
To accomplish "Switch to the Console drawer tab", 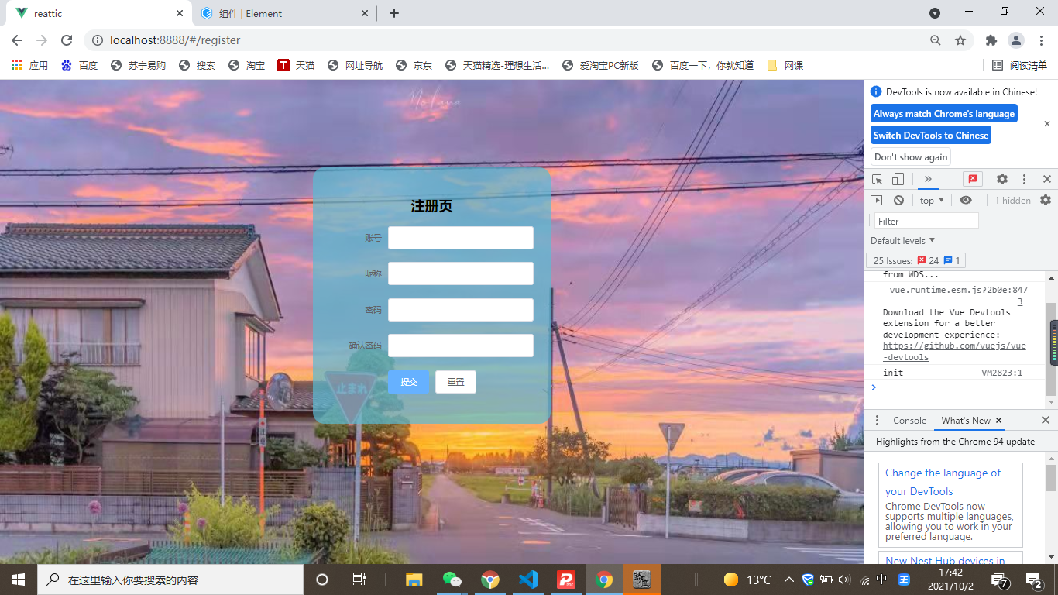I will (x=909, y=421).
